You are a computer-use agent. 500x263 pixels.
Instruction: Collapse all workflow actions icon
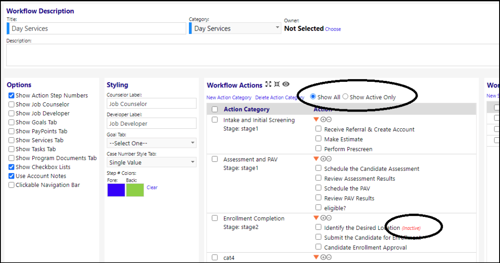(x=277, y=84)
